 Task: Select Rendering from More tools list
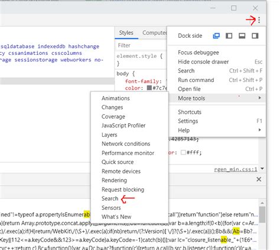click(114, 180)
